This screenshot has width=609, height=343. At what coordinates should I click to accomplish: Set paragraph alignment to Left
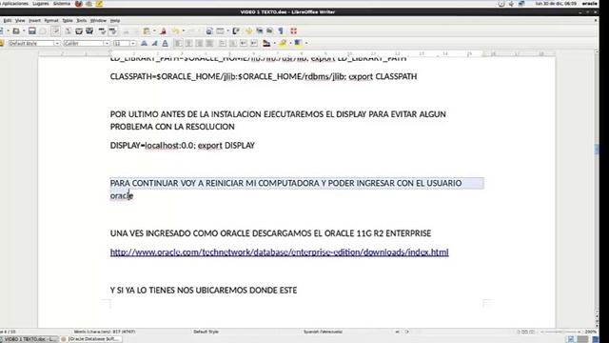178,43
